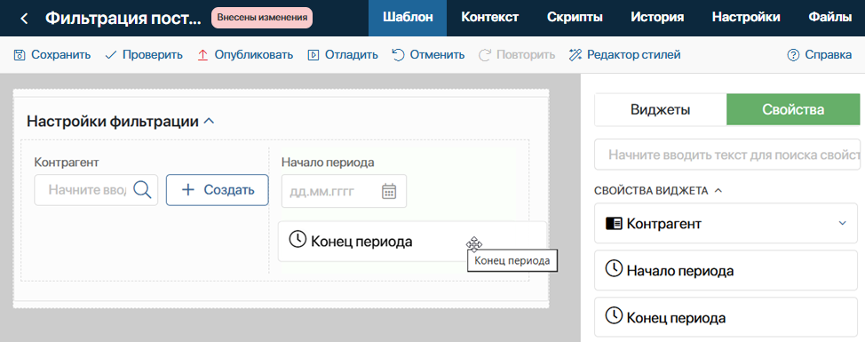Screen dimensions: 865x342
Task: Open the Файлы tab
Action: [x=830, y=18]
